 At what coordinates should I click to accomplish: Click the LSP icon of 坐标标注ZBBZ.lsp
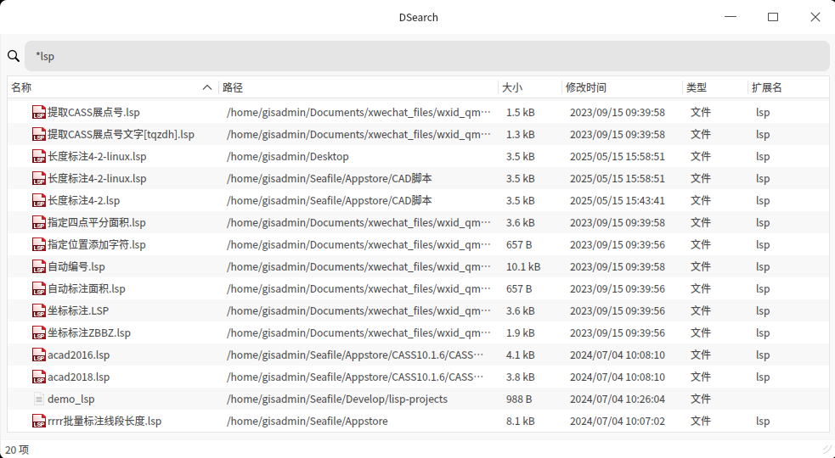(39, 333)
